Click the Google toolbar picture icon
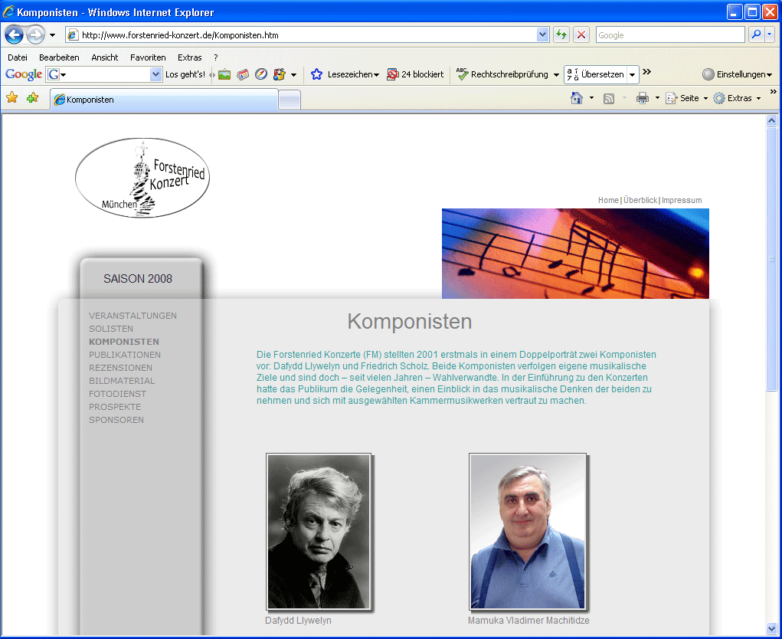The width and height of the screenshot is (782, 639). pyautogui.click(x=224, y=75)
